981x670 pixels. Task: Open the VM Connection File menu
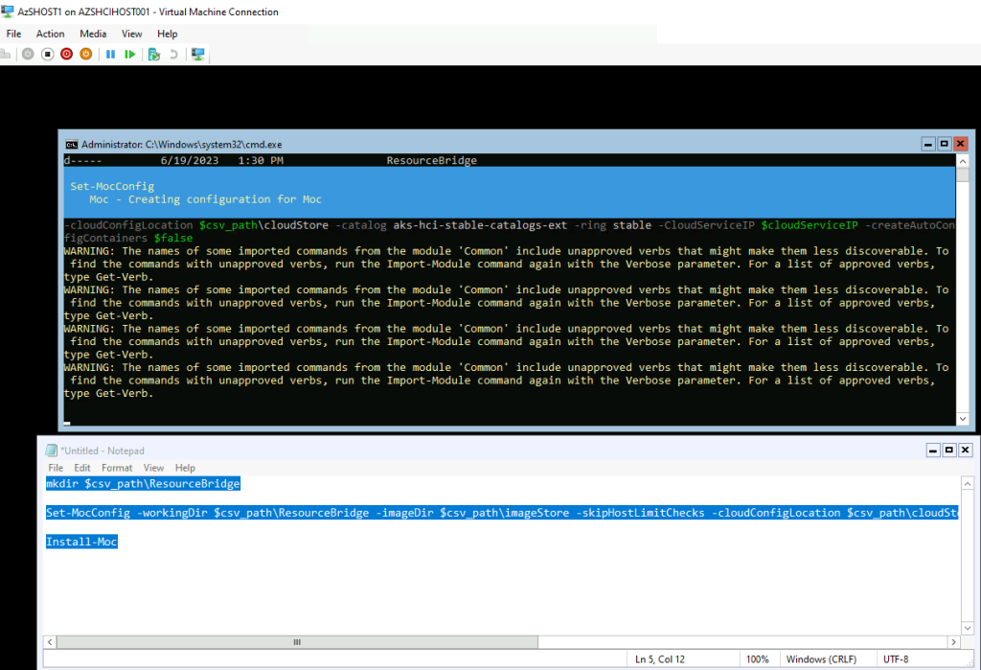pos(13,34)
